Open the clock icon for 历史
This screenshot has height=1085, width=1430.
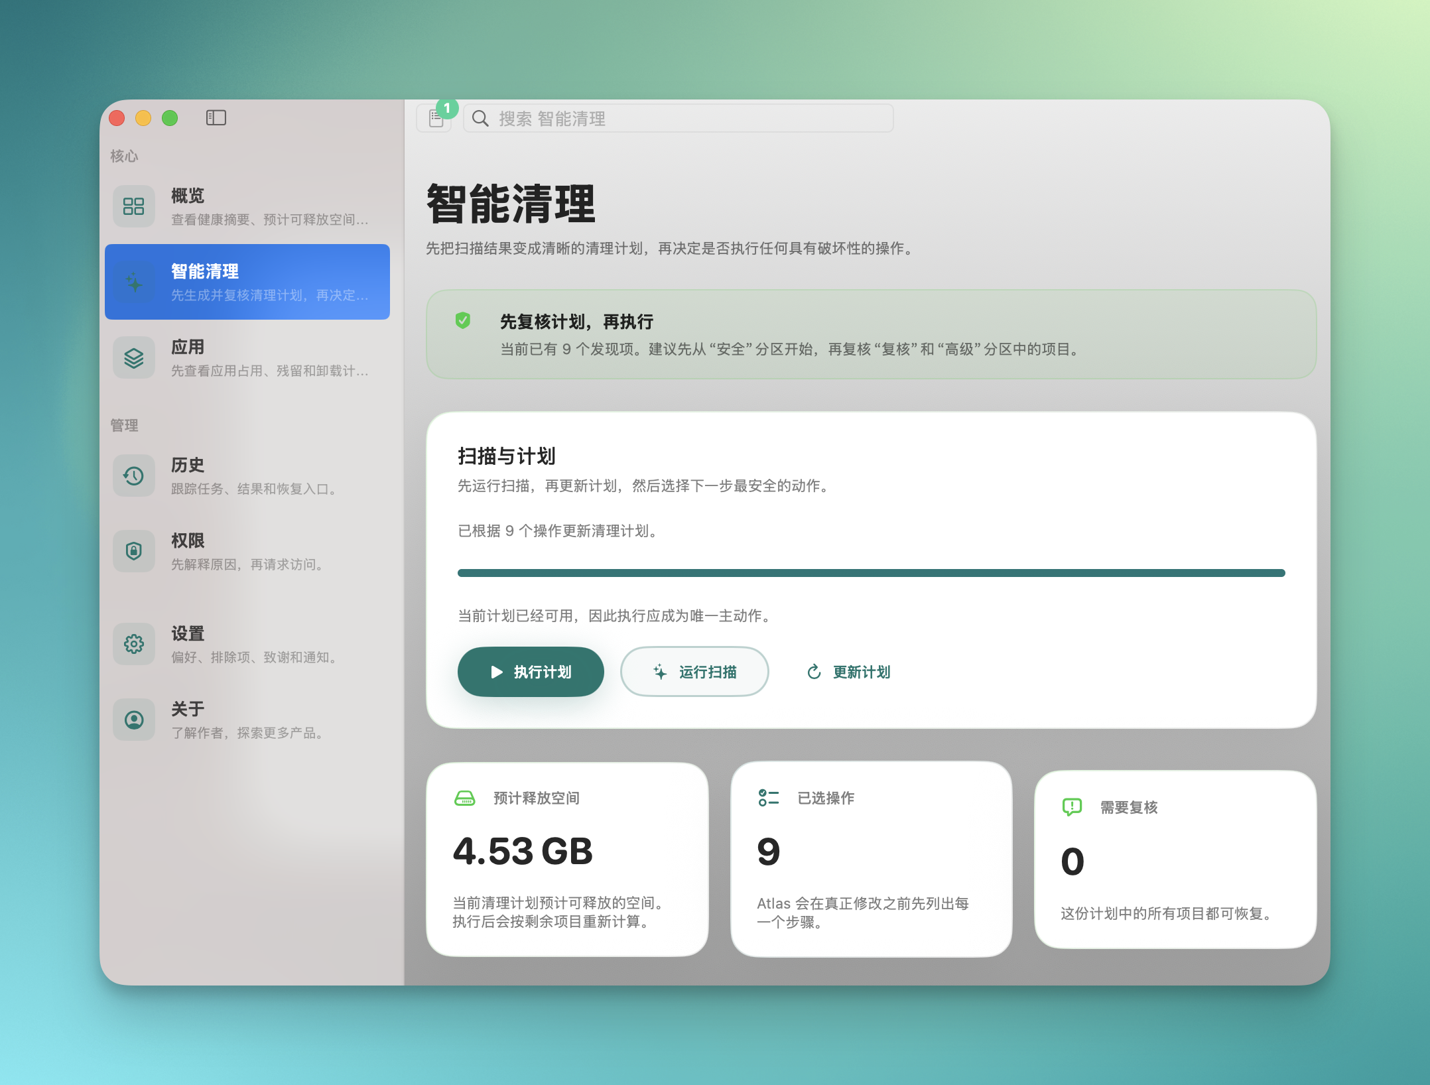(134, 476)
